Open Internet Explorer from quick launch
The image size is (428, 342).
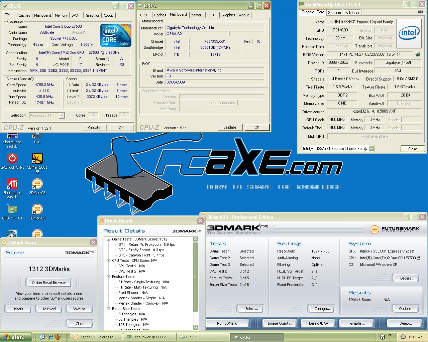click(x=50, y=337)
